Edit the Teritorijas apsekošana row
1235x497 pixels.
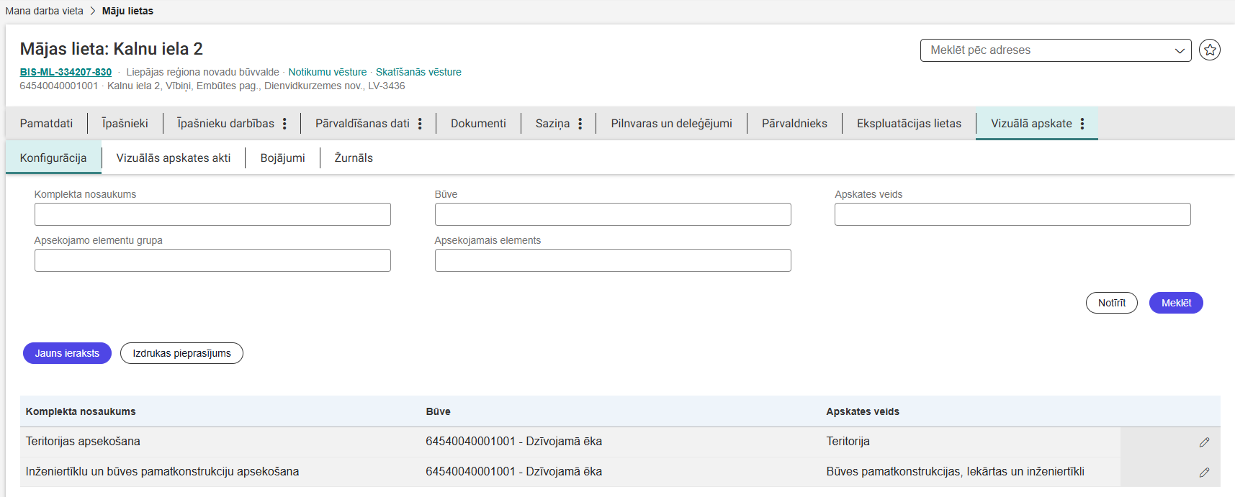1204,442
